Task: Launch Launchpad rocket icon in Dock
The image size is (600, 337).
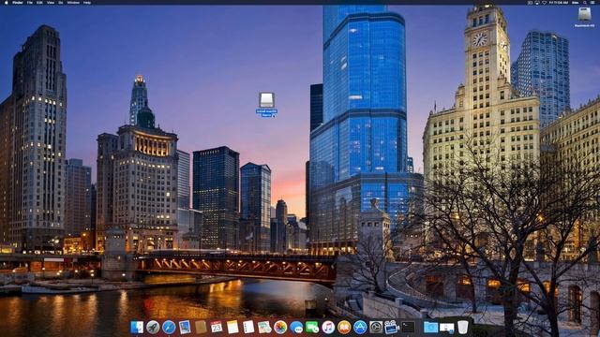Action: (153, 327)
